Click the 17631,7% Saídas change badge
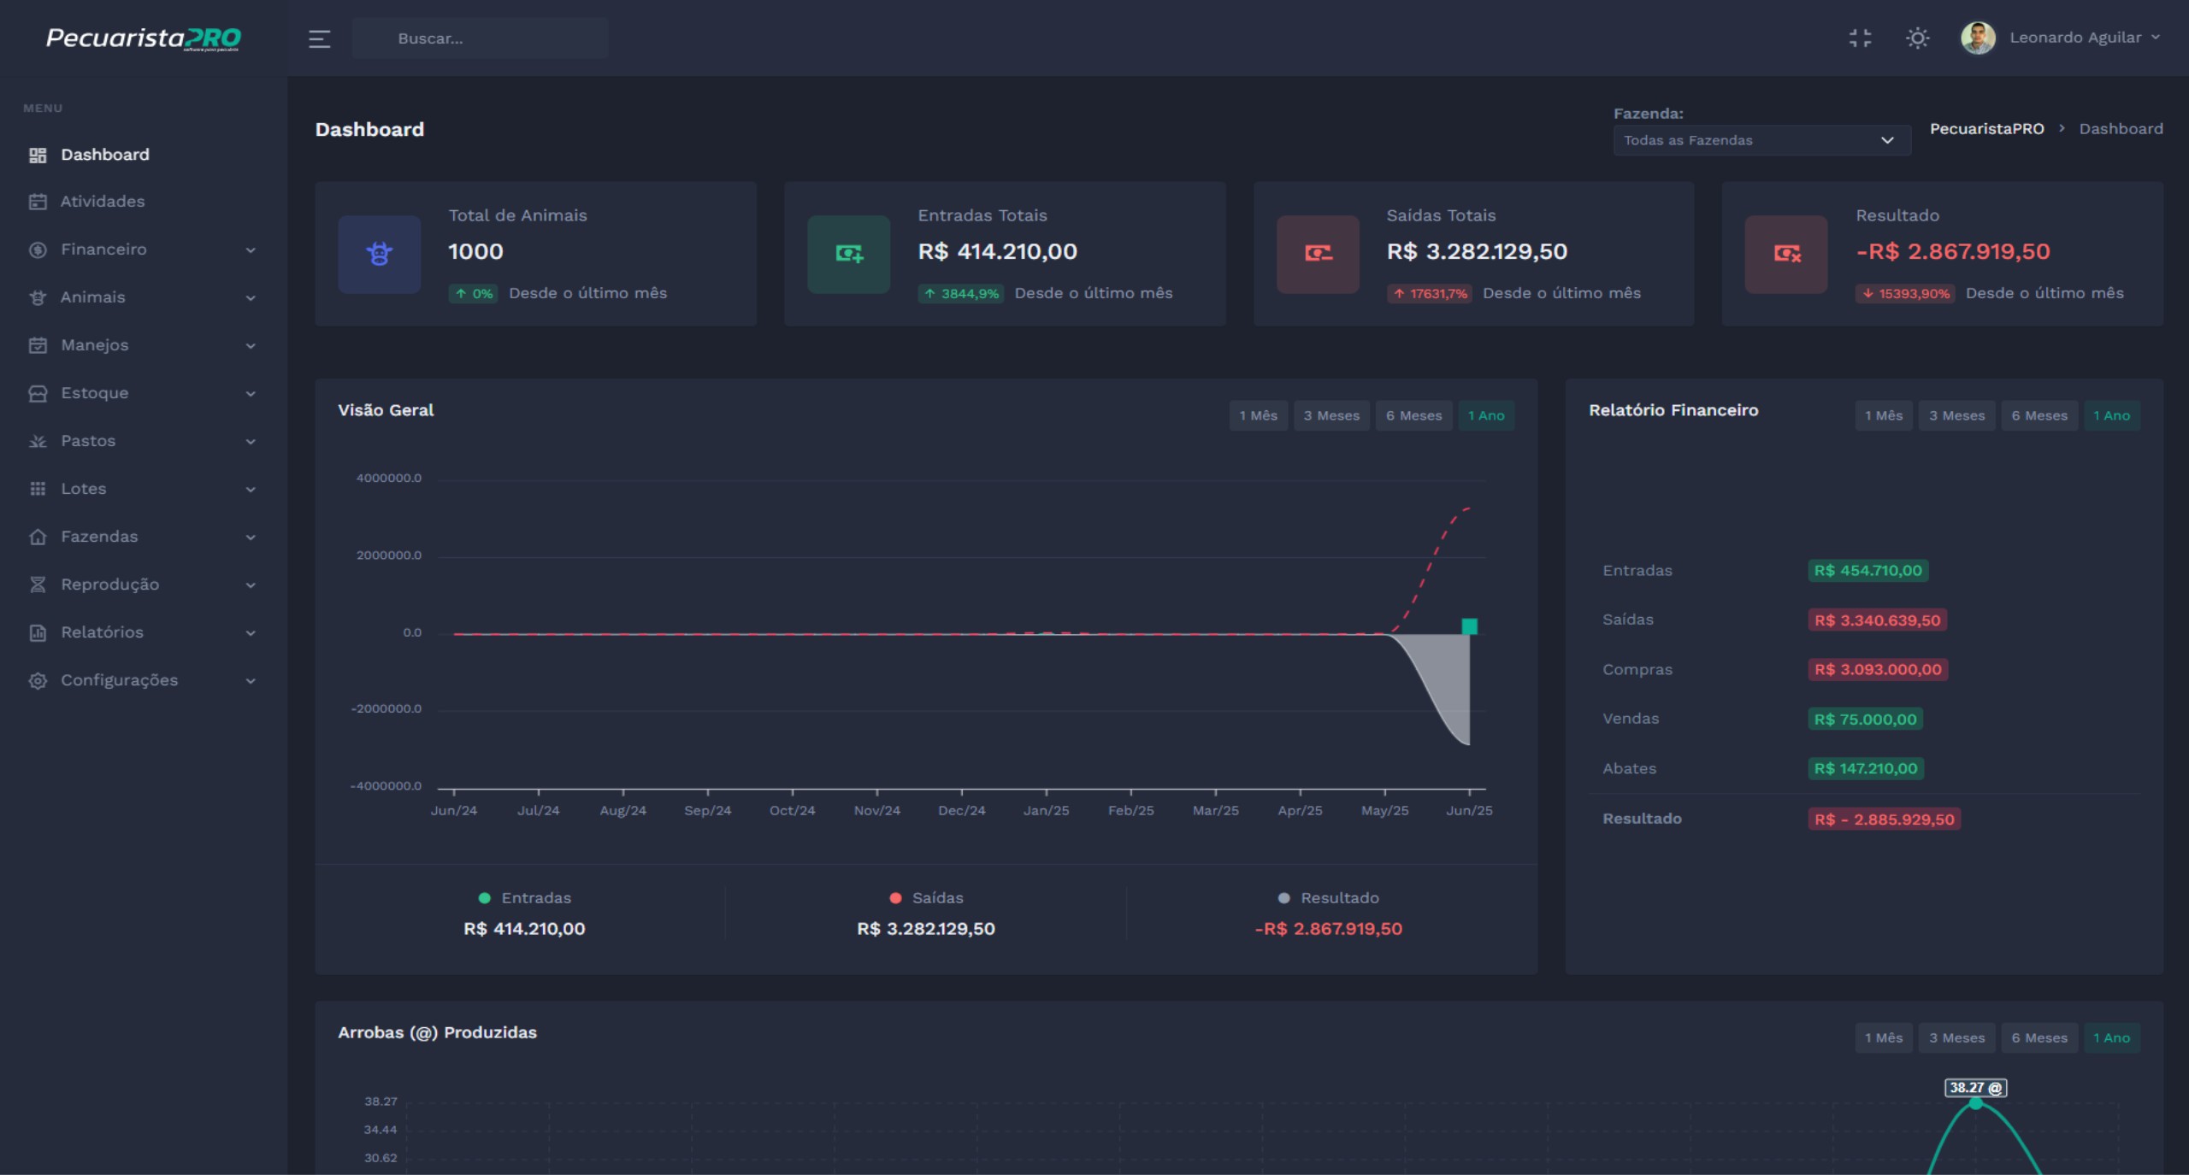2189x1175 pixels. pyautogui.click(x=1429, y=294)
